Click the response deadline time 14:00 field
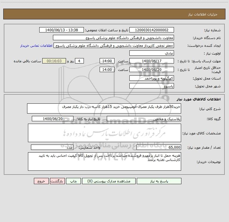The image size is (229, 222). coord(107,61)
